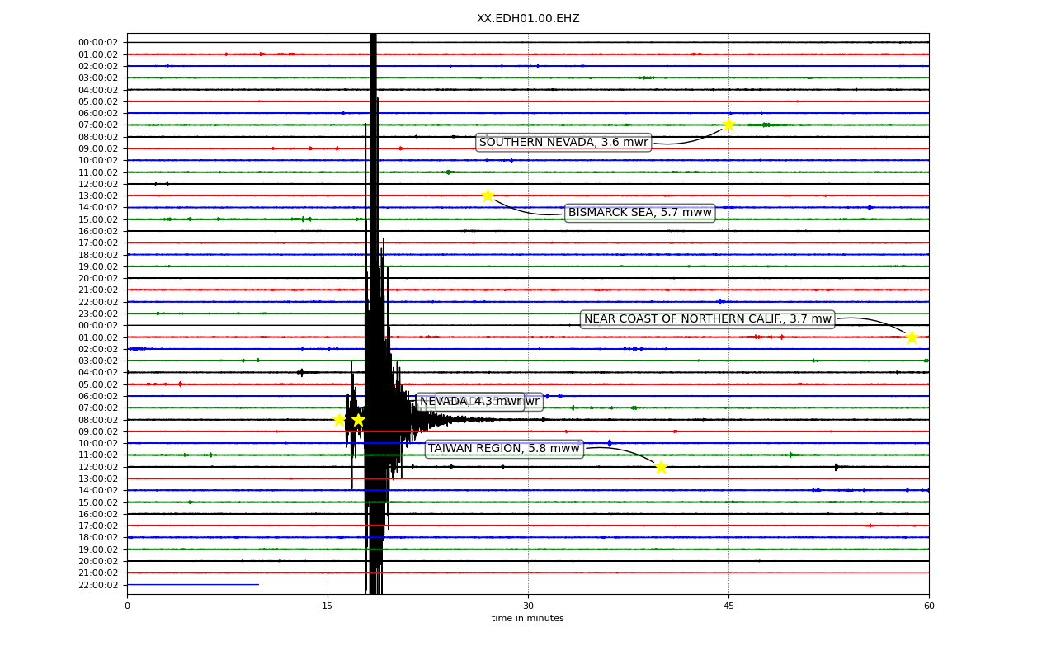Click the 'NEAR COAST OF NORTHERN CALIF., 3.7 mw' label
The image size is (1056, 660).
[708, 319]
